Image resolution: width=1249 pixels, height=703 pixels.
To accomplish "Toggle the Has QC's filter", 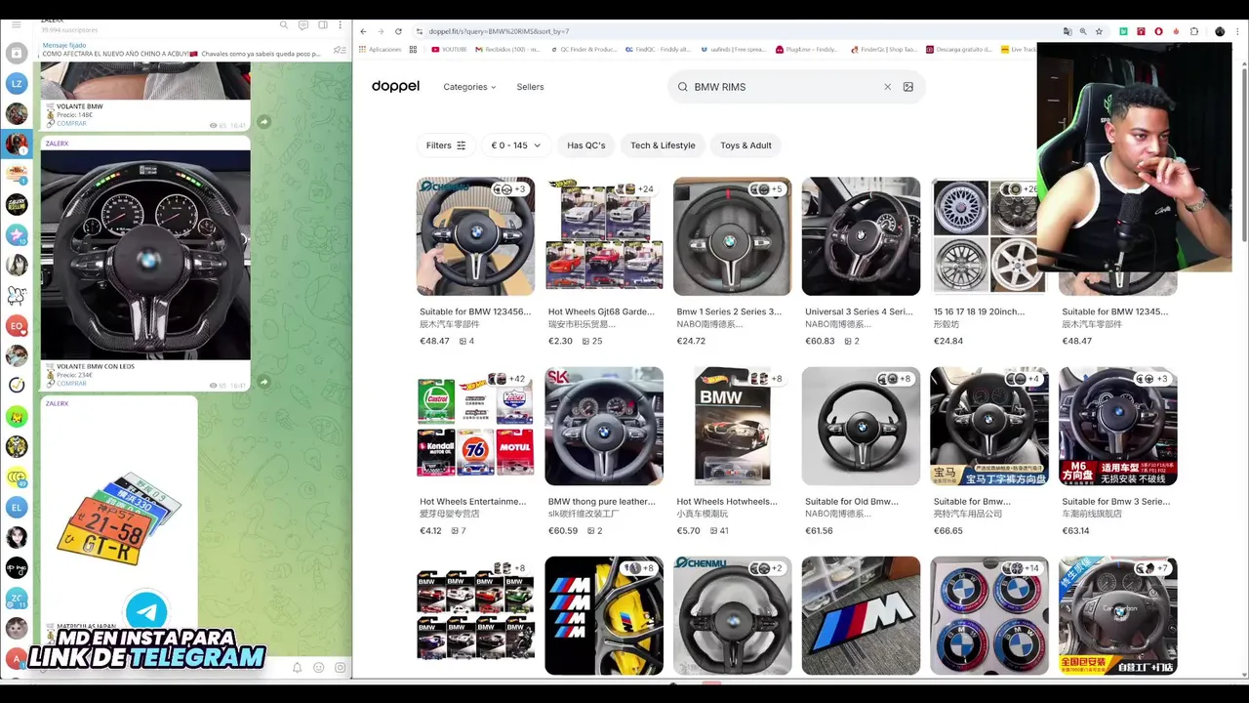I will (x=586, y=145).
